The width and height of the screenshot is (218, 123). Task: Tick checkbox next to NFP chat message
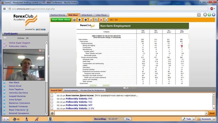52,105
